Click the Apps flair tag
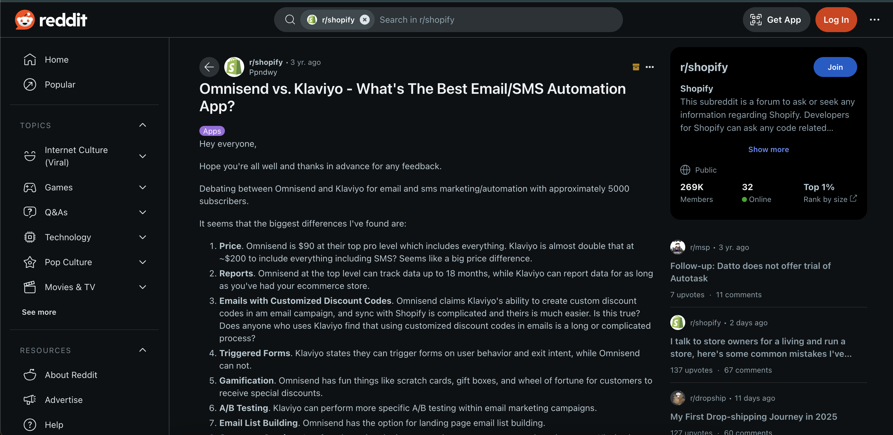893x435 pixels. 212,131
